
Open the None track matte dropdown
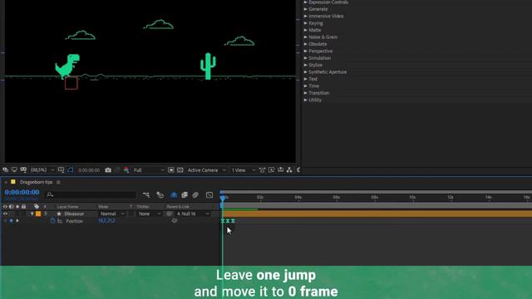150,214
